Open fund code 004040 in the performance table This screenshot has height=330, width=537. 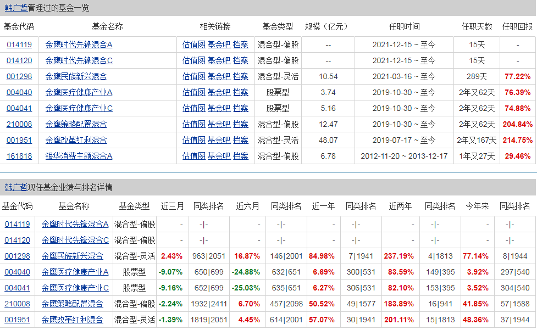point(18,272)
